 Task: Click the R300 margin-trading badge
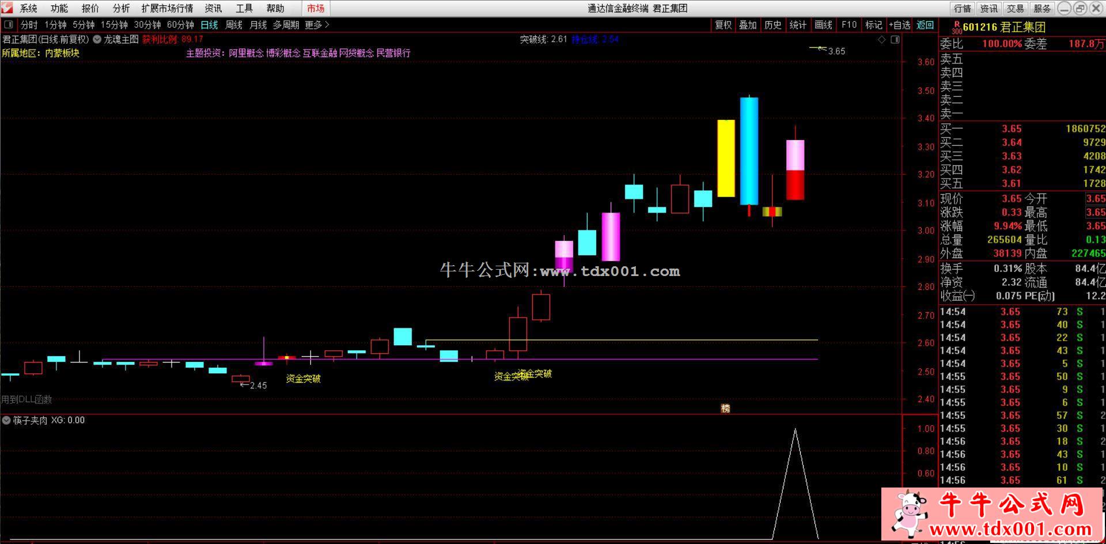957,28
